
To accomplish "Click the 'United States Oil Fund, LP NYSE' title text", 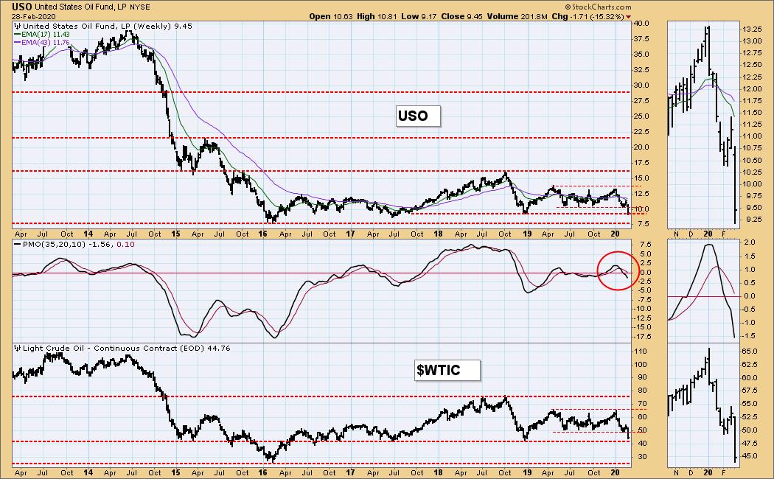I will point(92,7).
